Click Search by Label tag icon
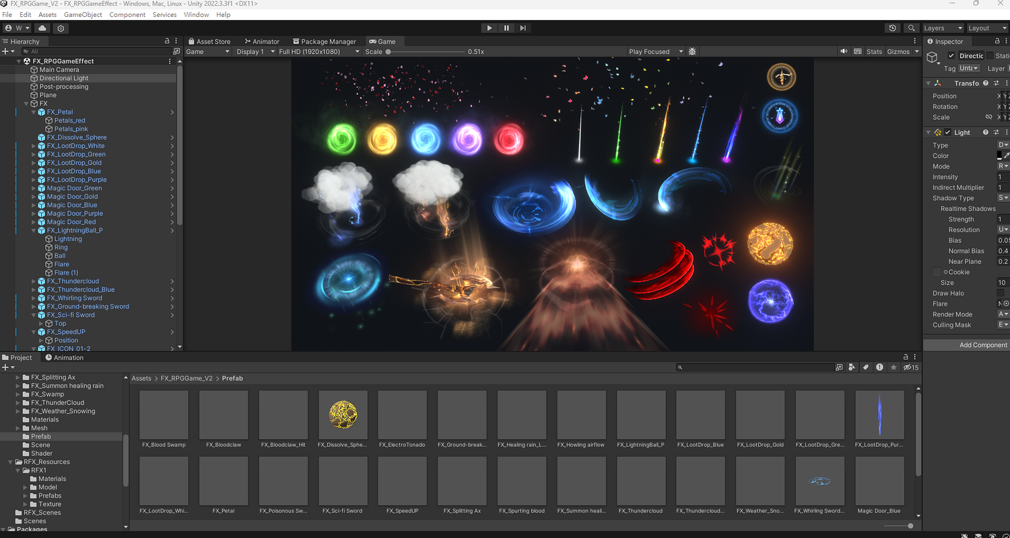 click(866, 368)
